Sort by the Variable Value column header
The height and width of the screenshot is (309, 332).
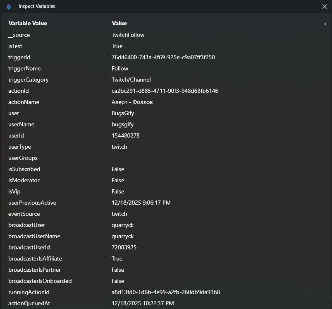point(28,24)
